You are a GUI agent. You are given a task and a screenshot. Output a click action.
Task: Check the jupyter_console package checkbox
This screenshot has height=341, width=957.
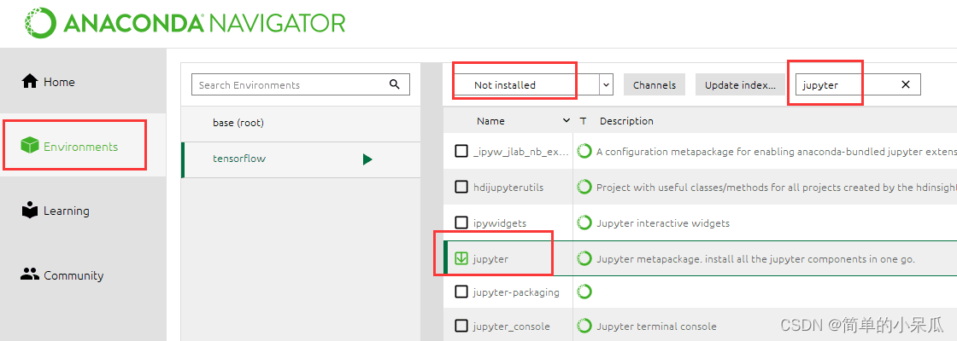click(x=461, y=326)
